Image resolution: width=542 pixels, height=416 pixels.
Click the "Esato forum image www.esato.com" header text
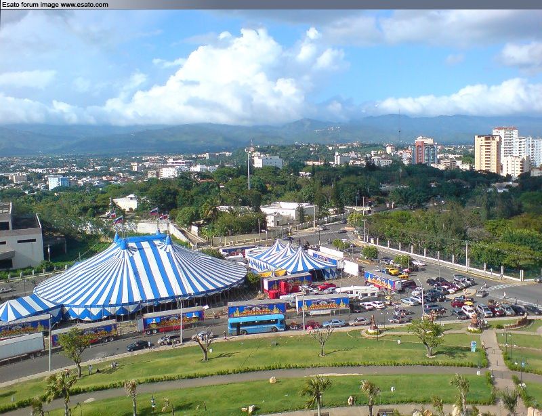tap(55, 5)
